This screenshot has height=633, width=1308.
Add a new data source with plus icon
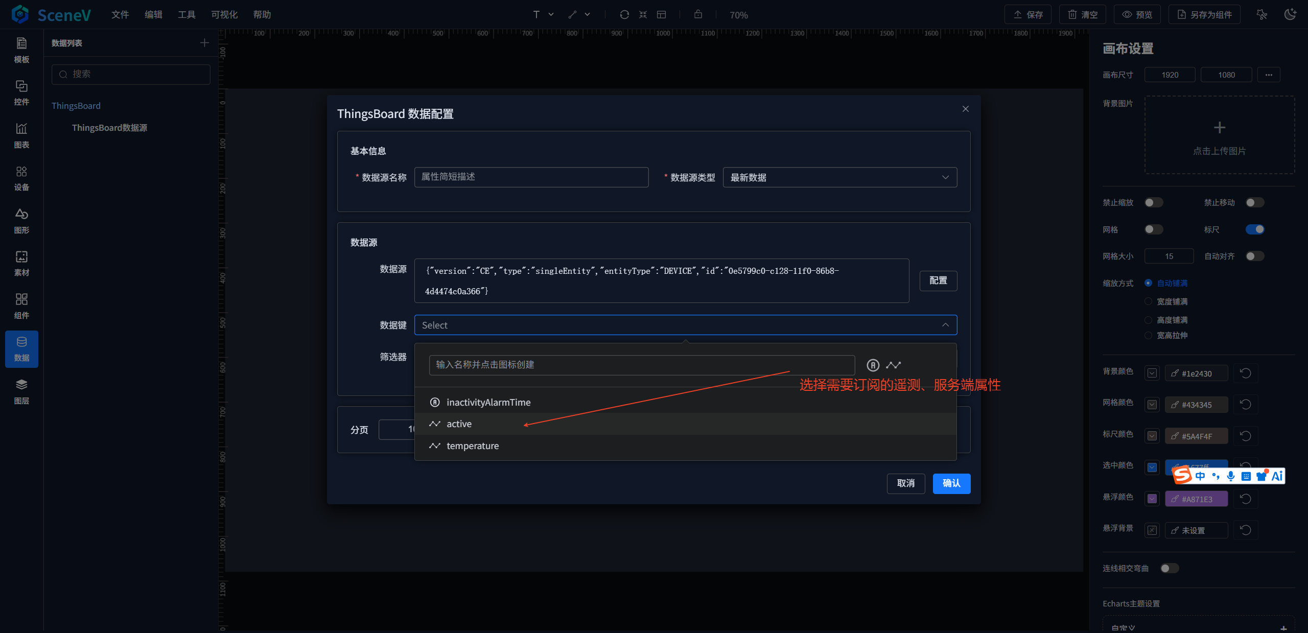click(x=204, y=43)
